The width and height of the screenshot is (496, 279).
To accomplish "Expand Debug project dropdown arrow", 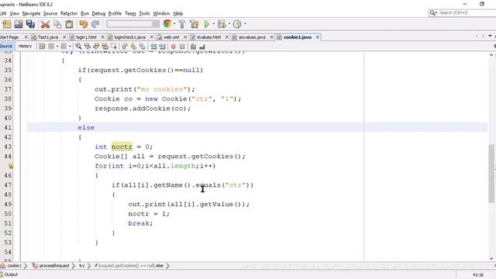I will (x=229, y=24).
